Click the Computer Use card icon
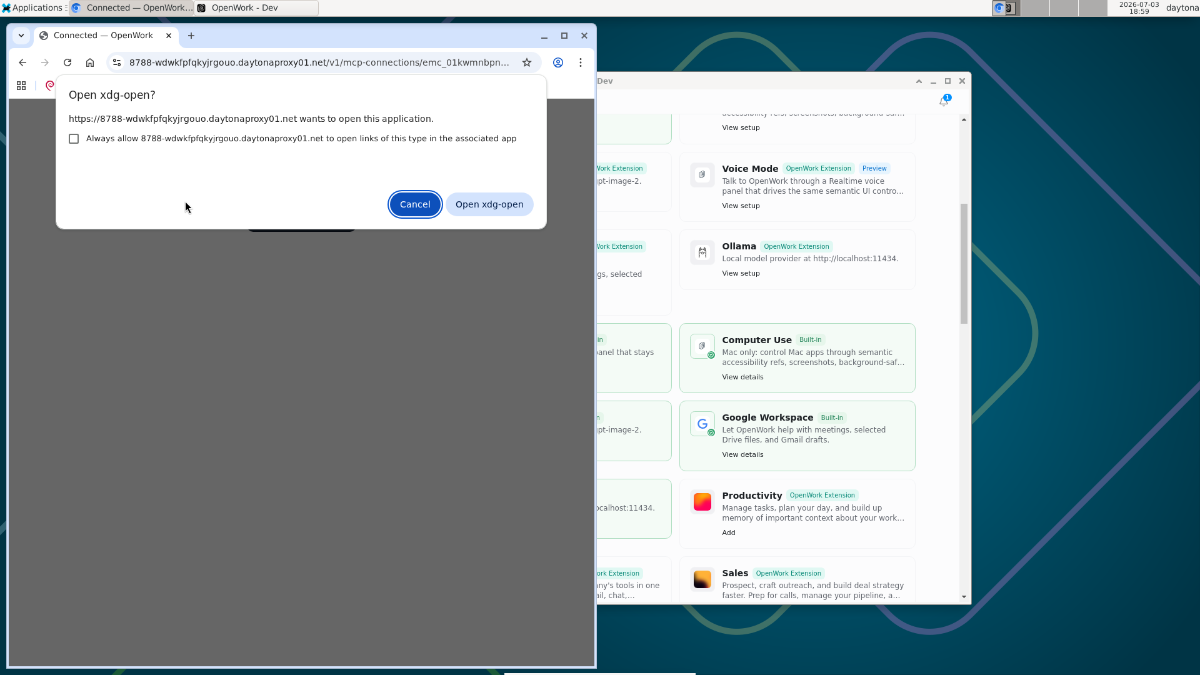 click(702, 346)
